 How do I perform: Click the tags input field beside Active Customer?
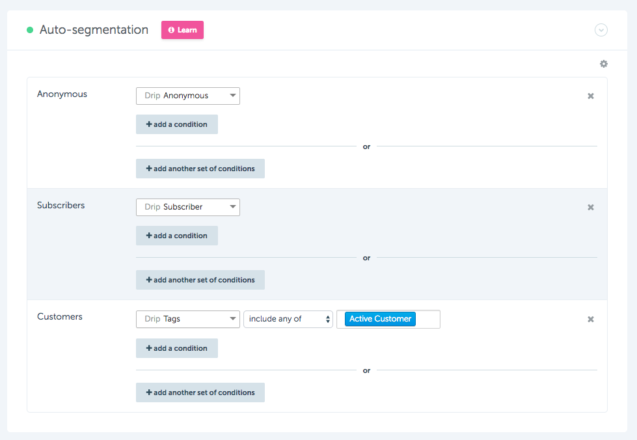427,319
